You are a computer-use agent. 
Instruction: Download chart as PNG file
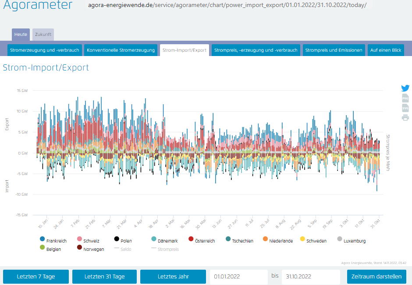(405, 98)
